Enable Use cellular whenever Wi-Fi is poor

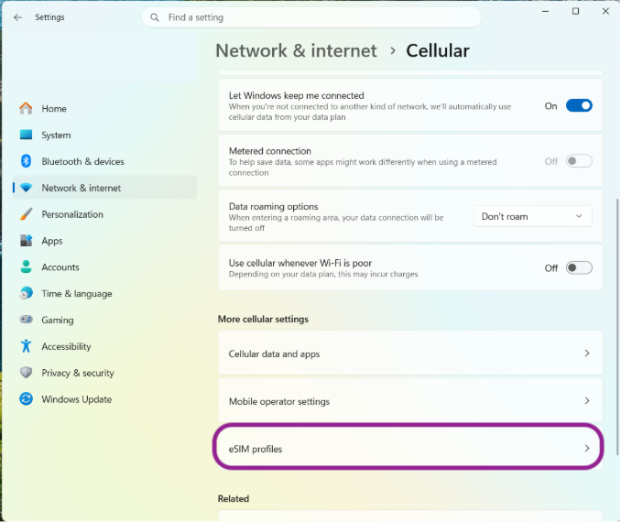tap(579, 268)
